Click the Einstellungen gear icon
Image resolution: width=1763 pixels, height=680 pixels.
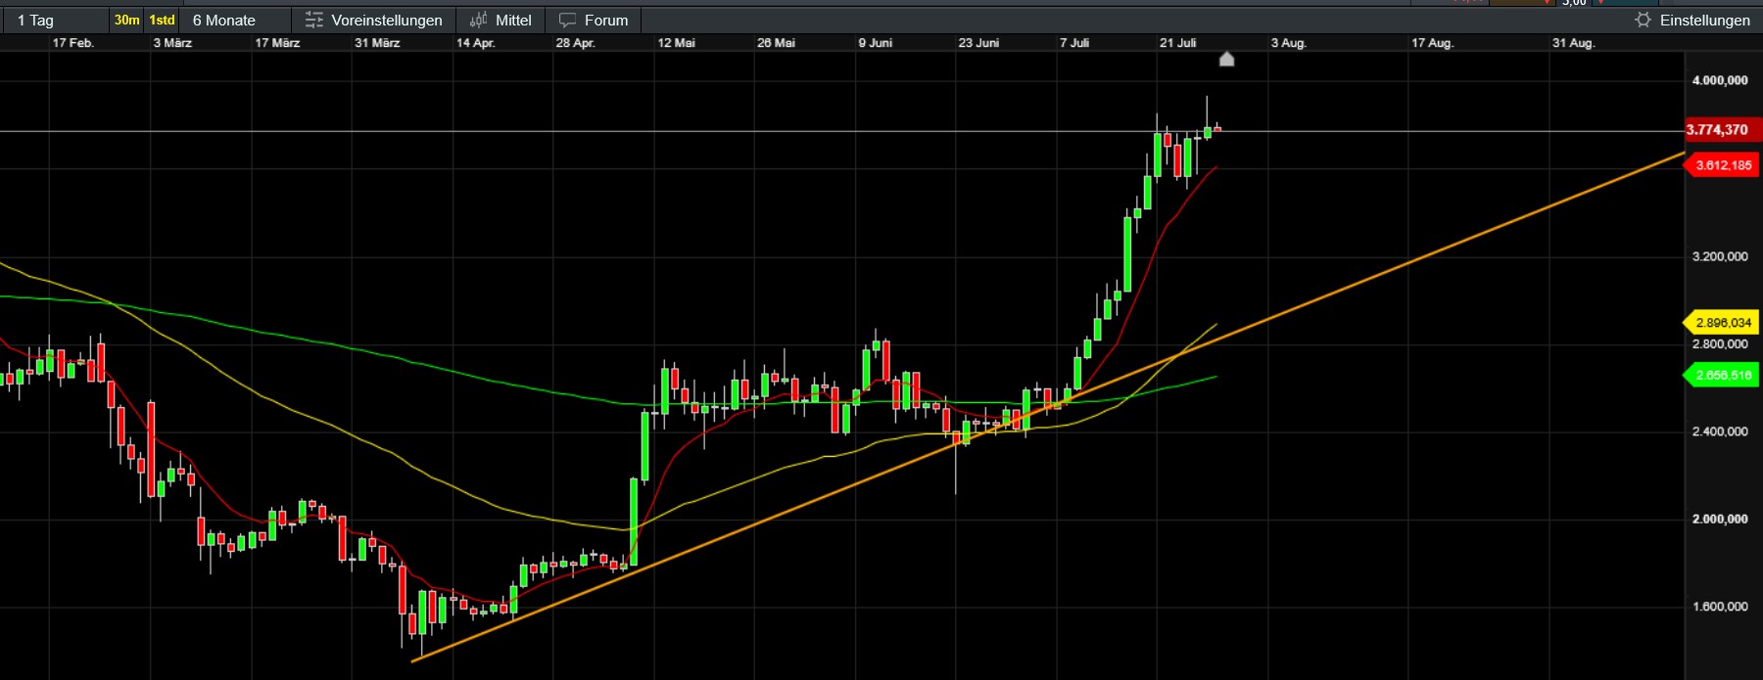tap(1644, 20)
